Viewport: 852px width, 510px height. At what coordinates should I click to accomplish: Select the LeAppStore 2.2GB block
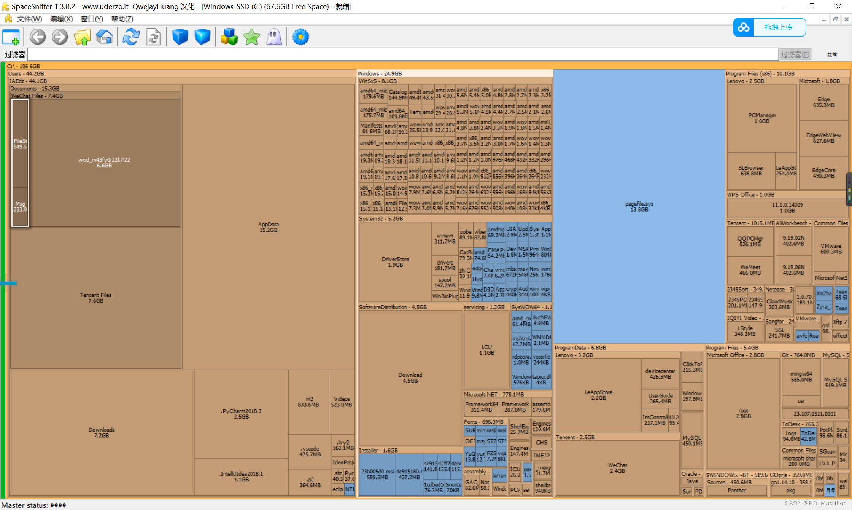coord(598,395)
